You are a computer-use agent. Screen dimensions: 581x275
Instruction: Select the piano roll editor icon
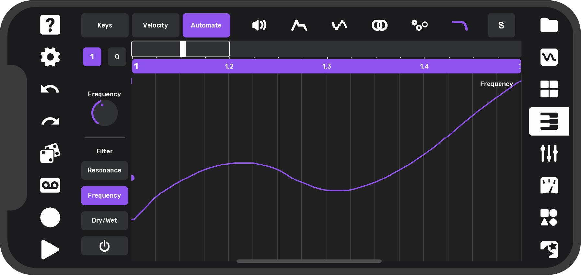[549, 121]
